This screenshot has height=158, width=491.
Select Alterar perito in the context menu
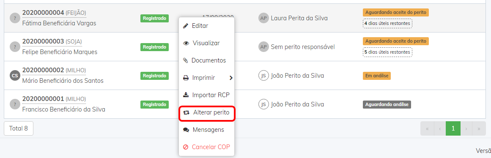tap(207, 112)
